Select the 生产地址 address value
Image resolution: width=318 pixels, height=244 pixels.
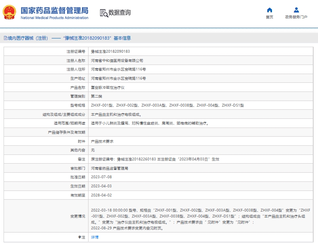pos(118,78)
